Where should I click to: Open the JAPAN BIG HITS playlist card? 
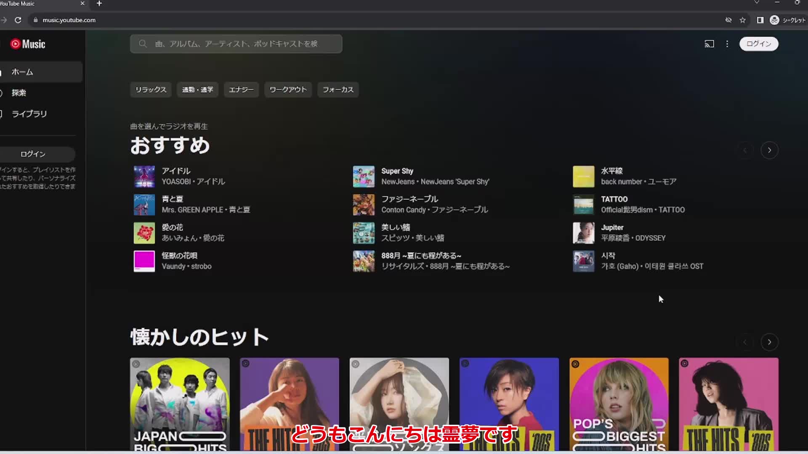180,404
